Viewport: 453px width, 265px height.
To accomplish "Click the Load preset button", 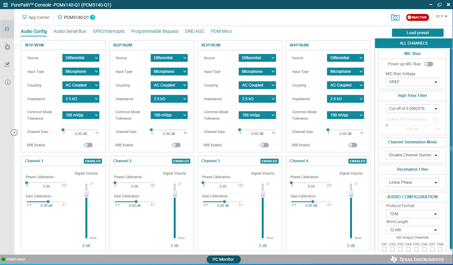I will point(418,33).
